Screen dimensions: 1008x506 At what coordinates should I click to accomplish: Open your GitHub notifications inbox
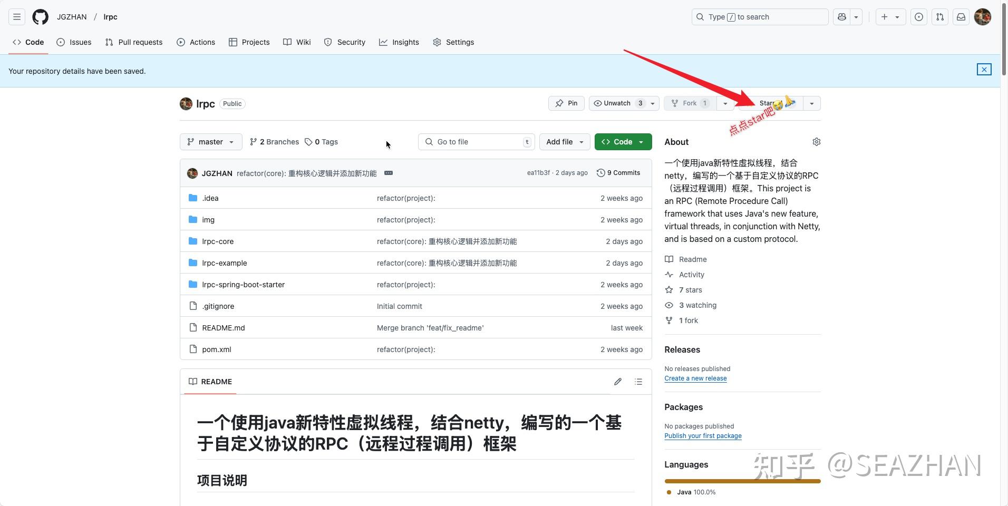point(961,16)
